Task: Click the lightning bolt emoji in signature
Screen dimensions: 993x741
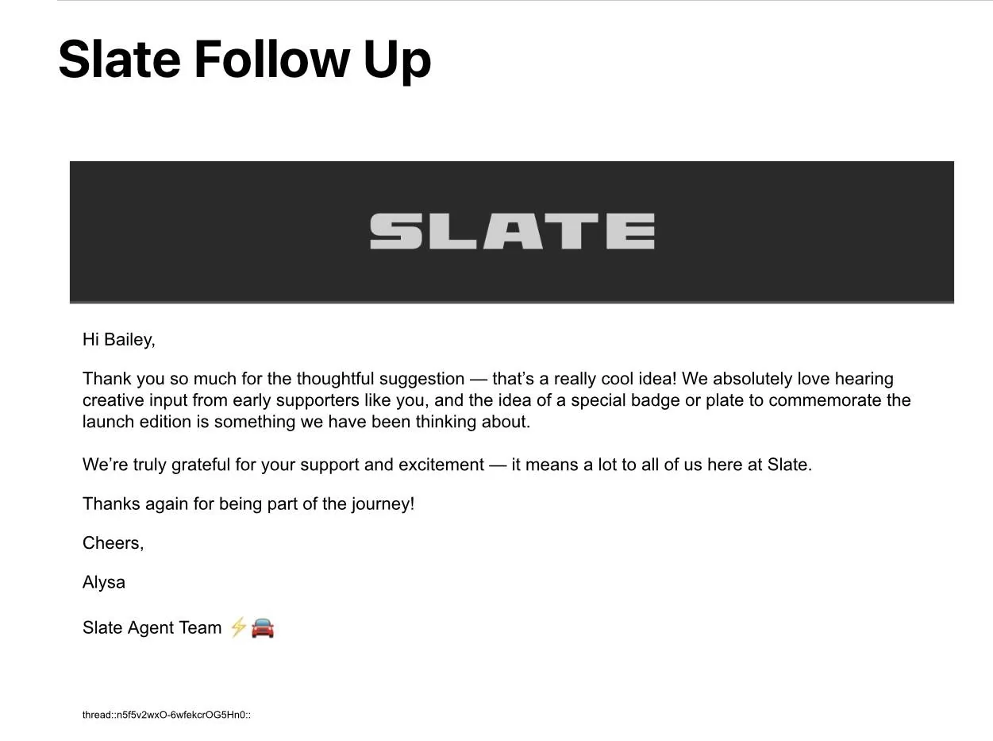Action: pos(237,627)
